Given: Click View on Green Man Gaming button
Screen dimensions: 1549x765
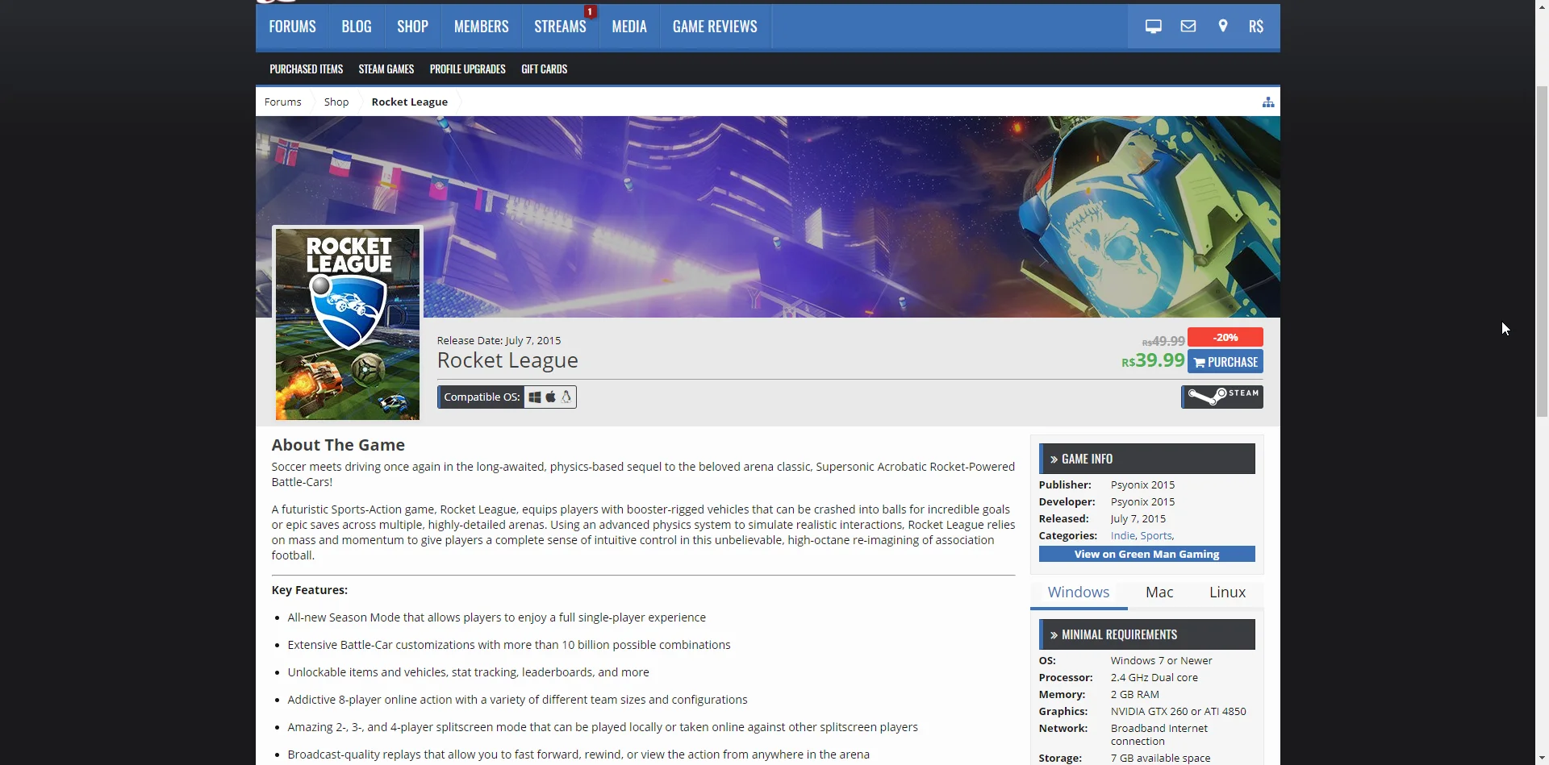Looking at the screenshot, I should (x=1146, y=554).
